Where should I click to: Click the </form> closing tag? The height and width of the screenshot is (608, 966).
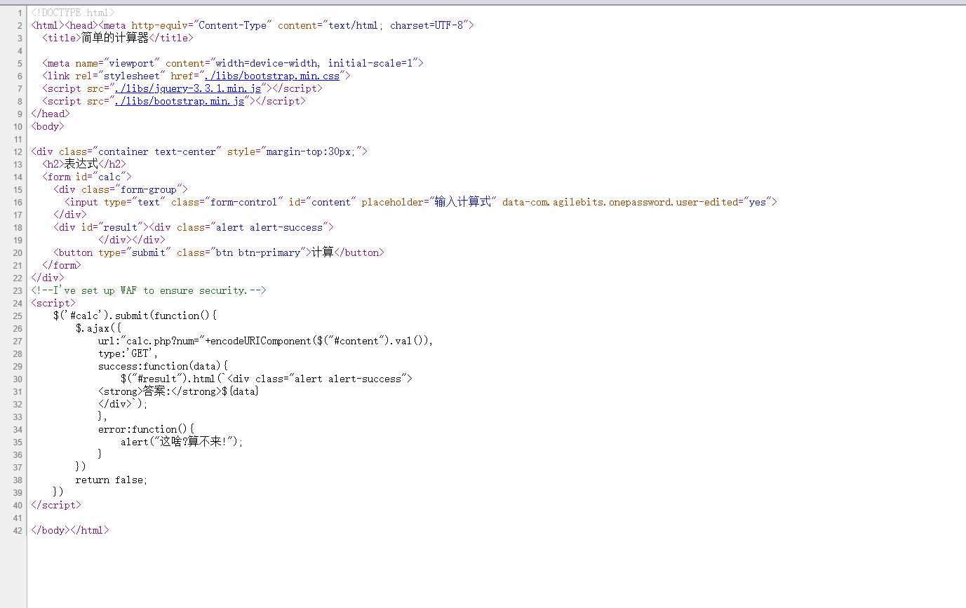[62, 265]
